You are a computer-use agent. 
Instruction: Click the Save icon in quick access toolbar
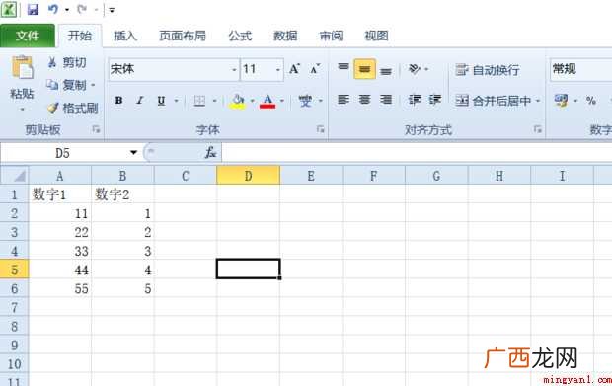point(33,9)
